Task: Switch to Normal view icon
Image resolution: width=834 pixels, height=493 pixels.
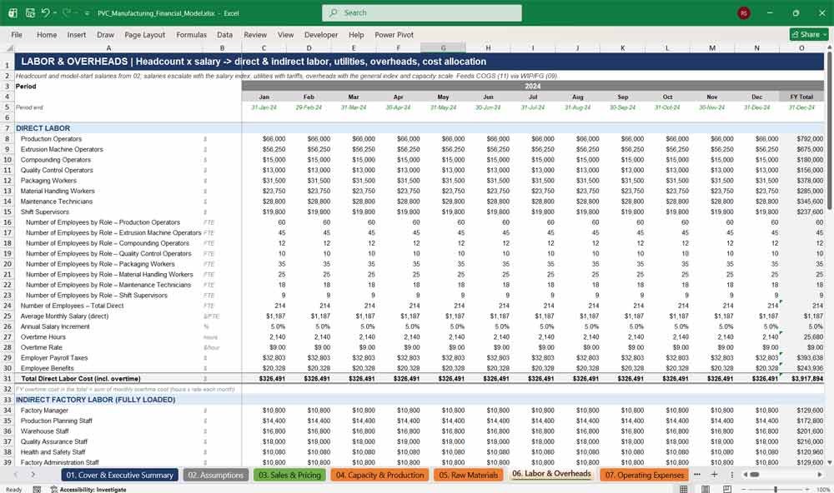Action: (x=684, y=490)
